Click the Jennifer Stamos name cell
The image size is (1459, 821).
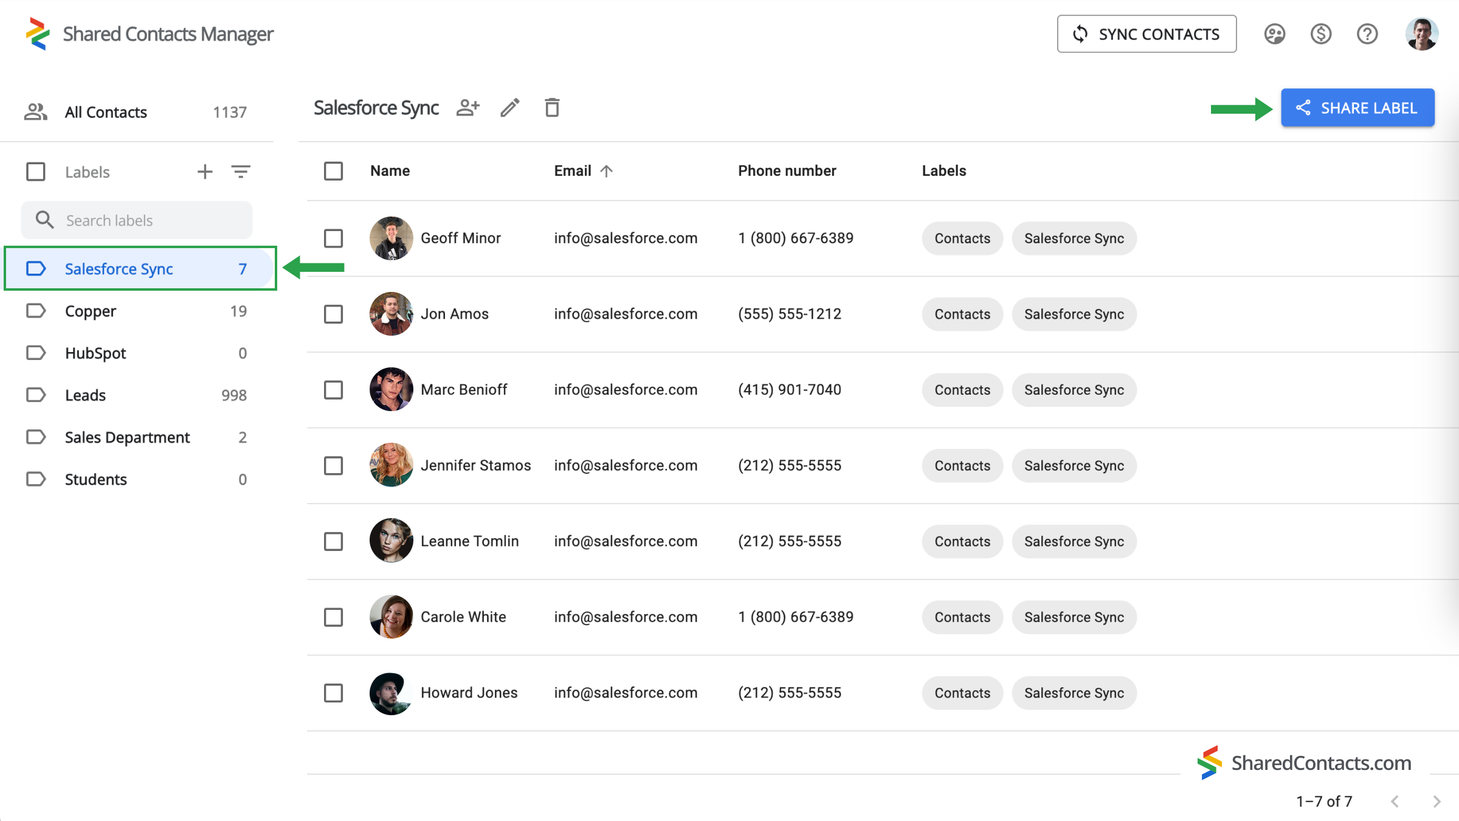[x=476, y=465]
